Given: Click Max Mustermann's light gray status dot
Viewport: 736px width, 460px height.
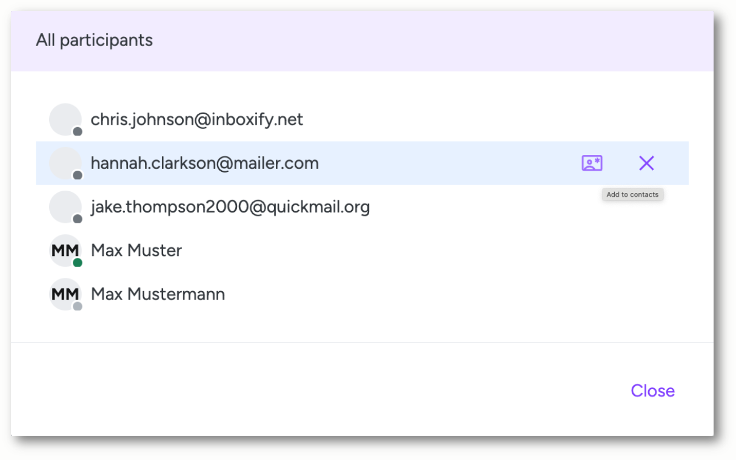Looking at the screenshot, I should pyautogui.click(x=78, y=306).
